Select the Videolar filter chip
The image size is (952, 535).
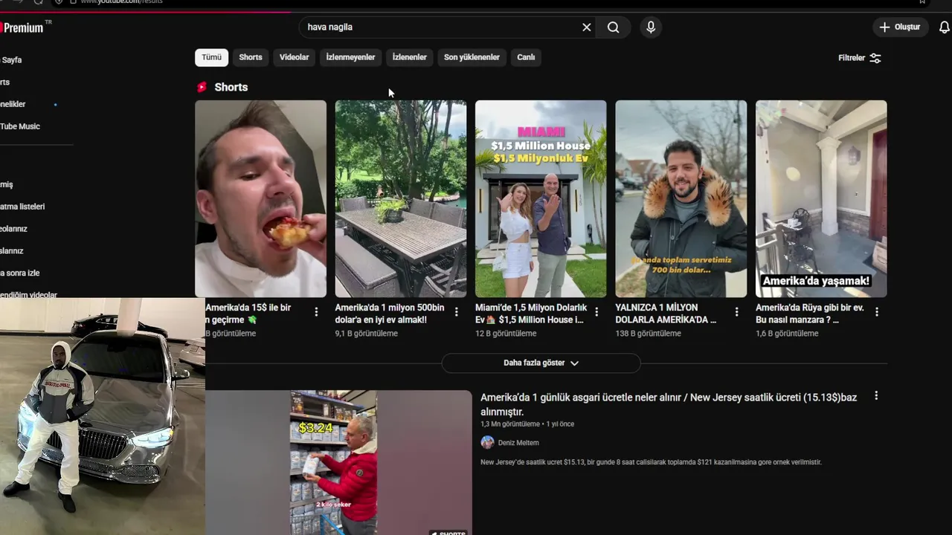click(x=294, y=57)
